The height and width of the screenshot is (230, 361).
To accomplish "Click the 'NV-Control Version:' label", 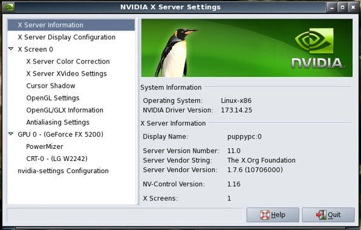I will pyautogui.click(x=174, y=184).
